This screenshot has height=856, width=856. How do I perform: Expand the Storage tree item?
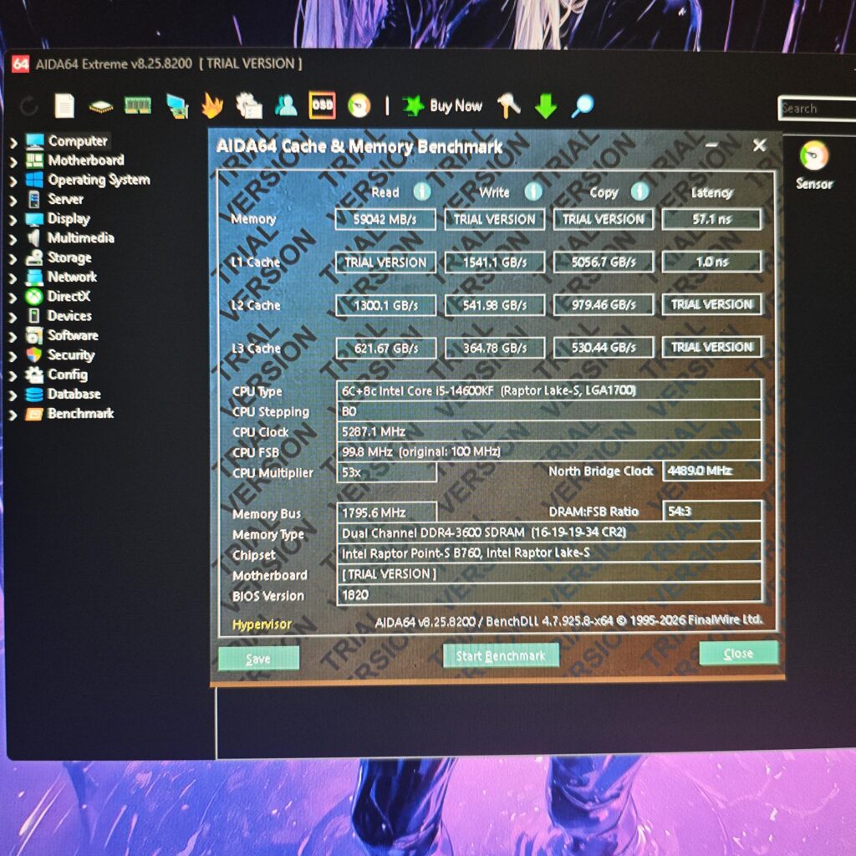(x=15, y=257)
